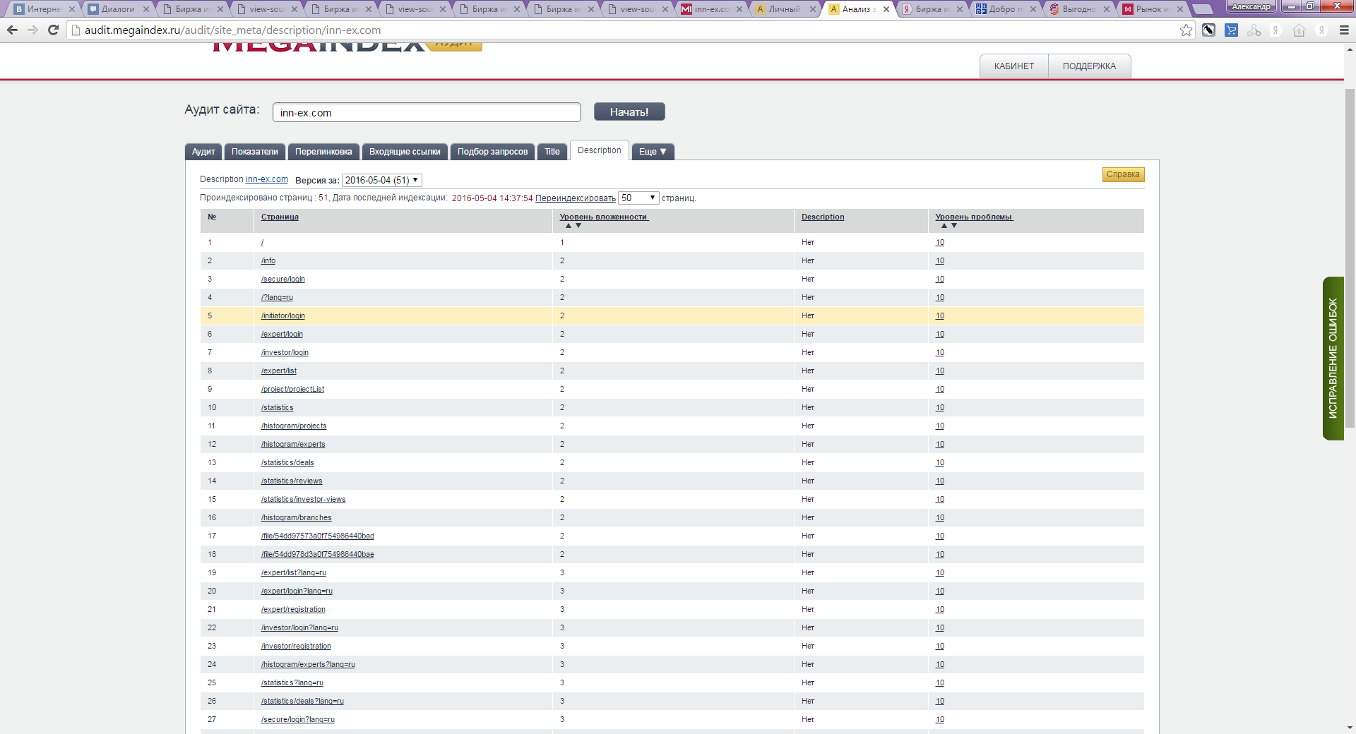Sort by the 'Страница' column header
The image size is (1356, 734).
click(280, 217)
